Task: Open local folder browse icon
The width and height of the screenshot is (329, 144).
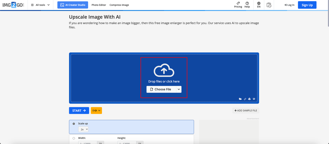Action: tap(240, 99)
